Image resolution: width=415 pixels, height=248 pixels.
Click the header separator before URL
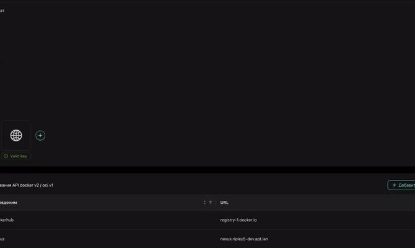coord(215,202)
